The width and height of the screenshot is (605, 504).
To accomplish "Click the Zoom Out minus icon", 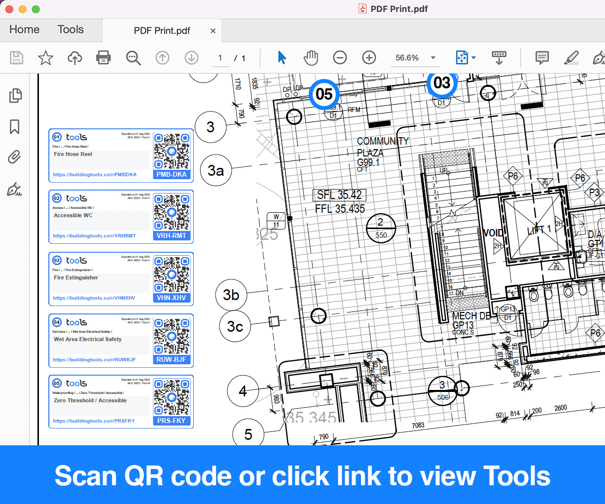I will click(340, 58).
